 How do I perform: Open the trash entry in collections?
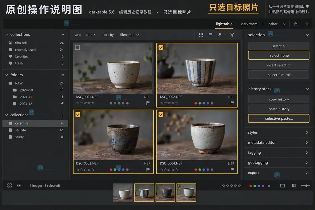pos(36,63)
